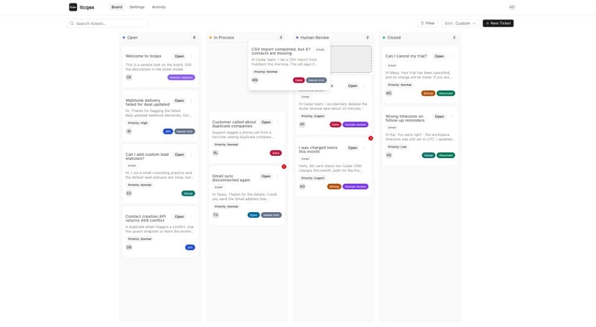Click RL avatar on duplicate companies card
The image size is (596, 327).
[215, 153]
